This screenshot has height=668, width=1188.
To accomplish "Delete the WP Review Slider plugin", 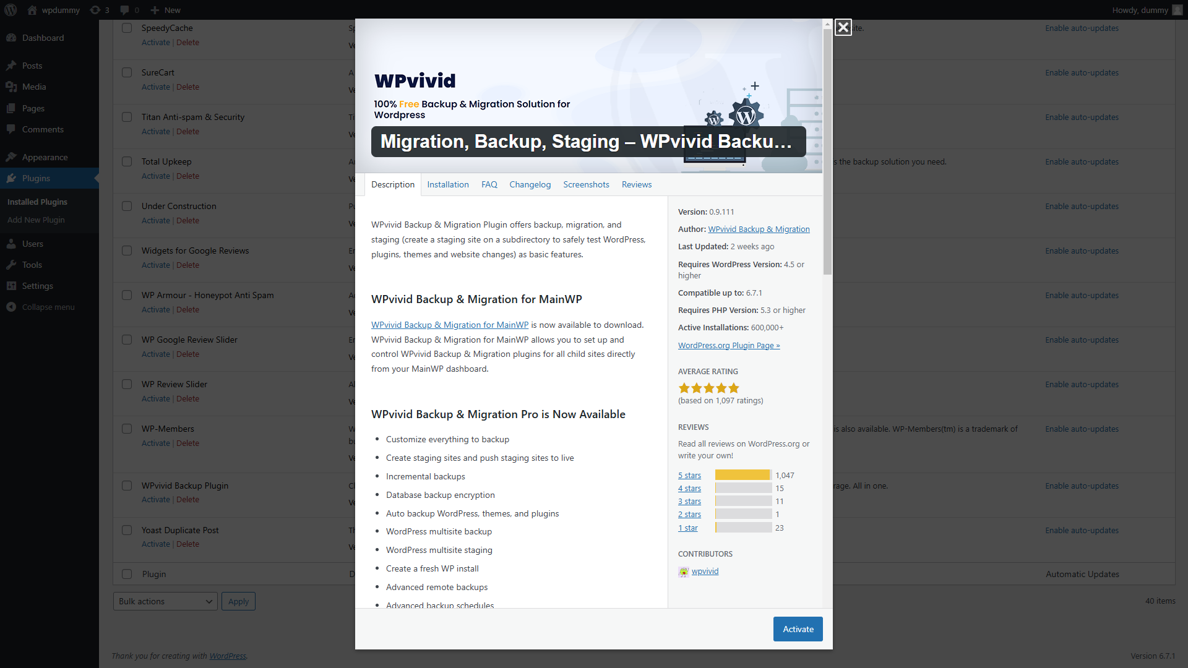I will tap(187, 399).
